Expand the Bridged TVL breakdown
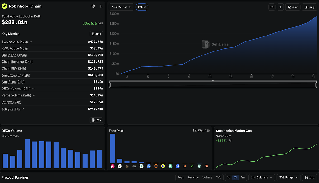This screenshot has width=319, height=183. pos(23,109)
